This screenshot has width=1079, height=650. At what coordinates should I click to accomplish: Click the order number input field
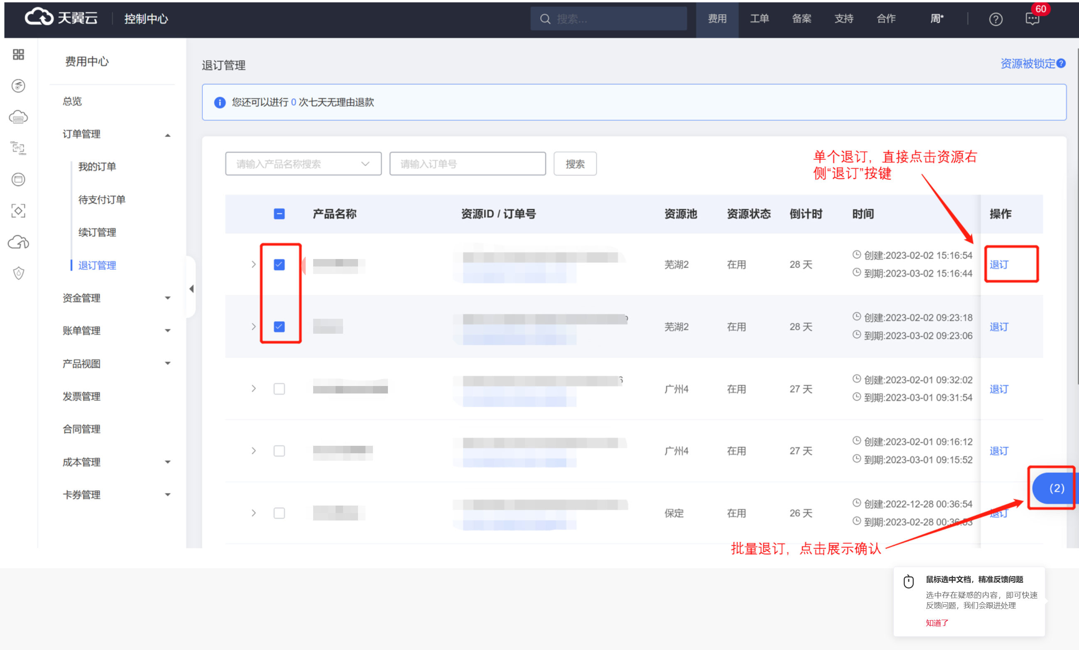click(x=467, y=164)
